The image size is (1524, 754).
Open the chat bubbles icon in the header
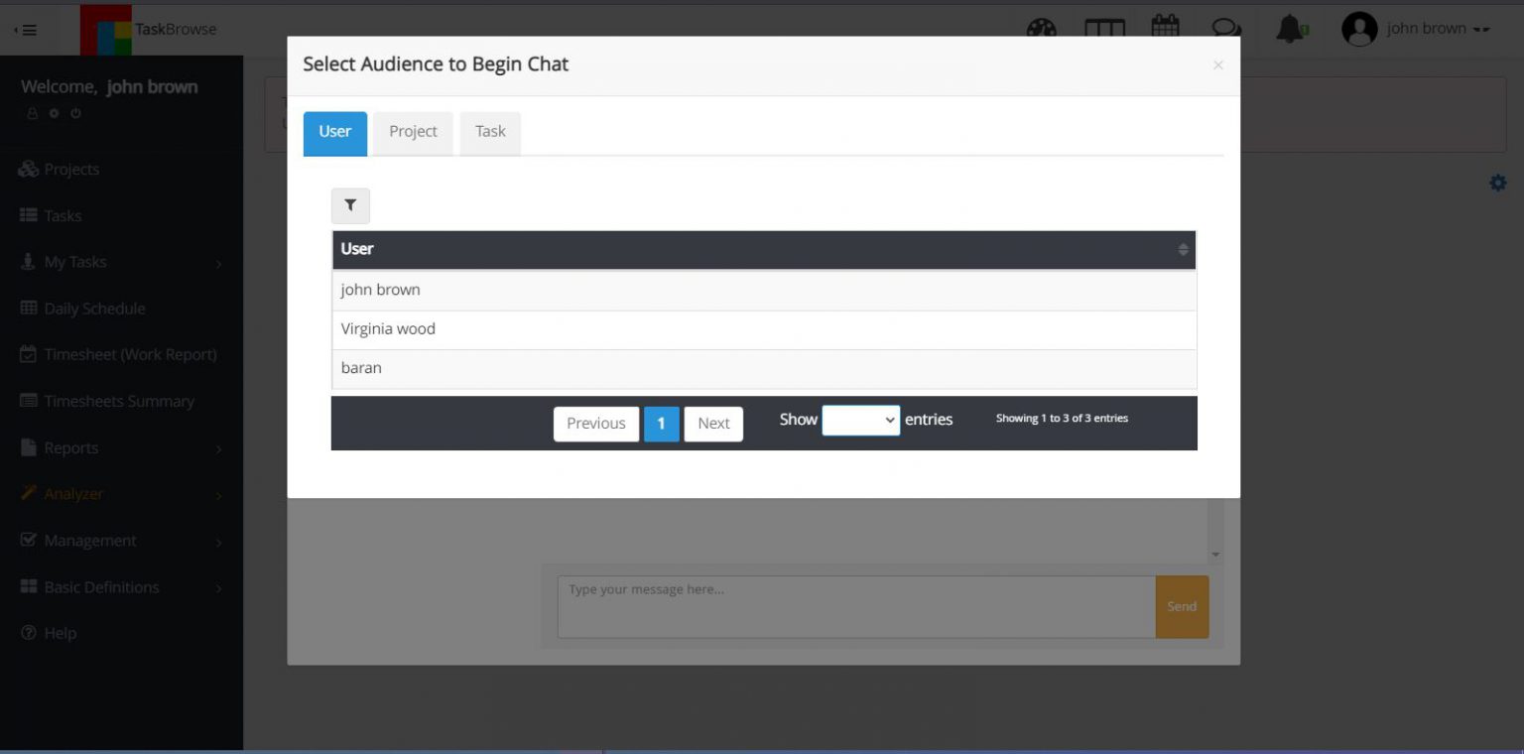click(x=1226, y=30)
